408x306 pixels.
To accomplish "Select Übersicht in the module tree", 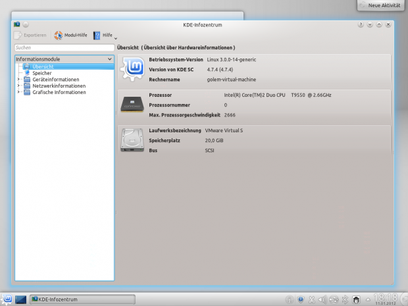I will pyautogui.click(x=68, y=66).
